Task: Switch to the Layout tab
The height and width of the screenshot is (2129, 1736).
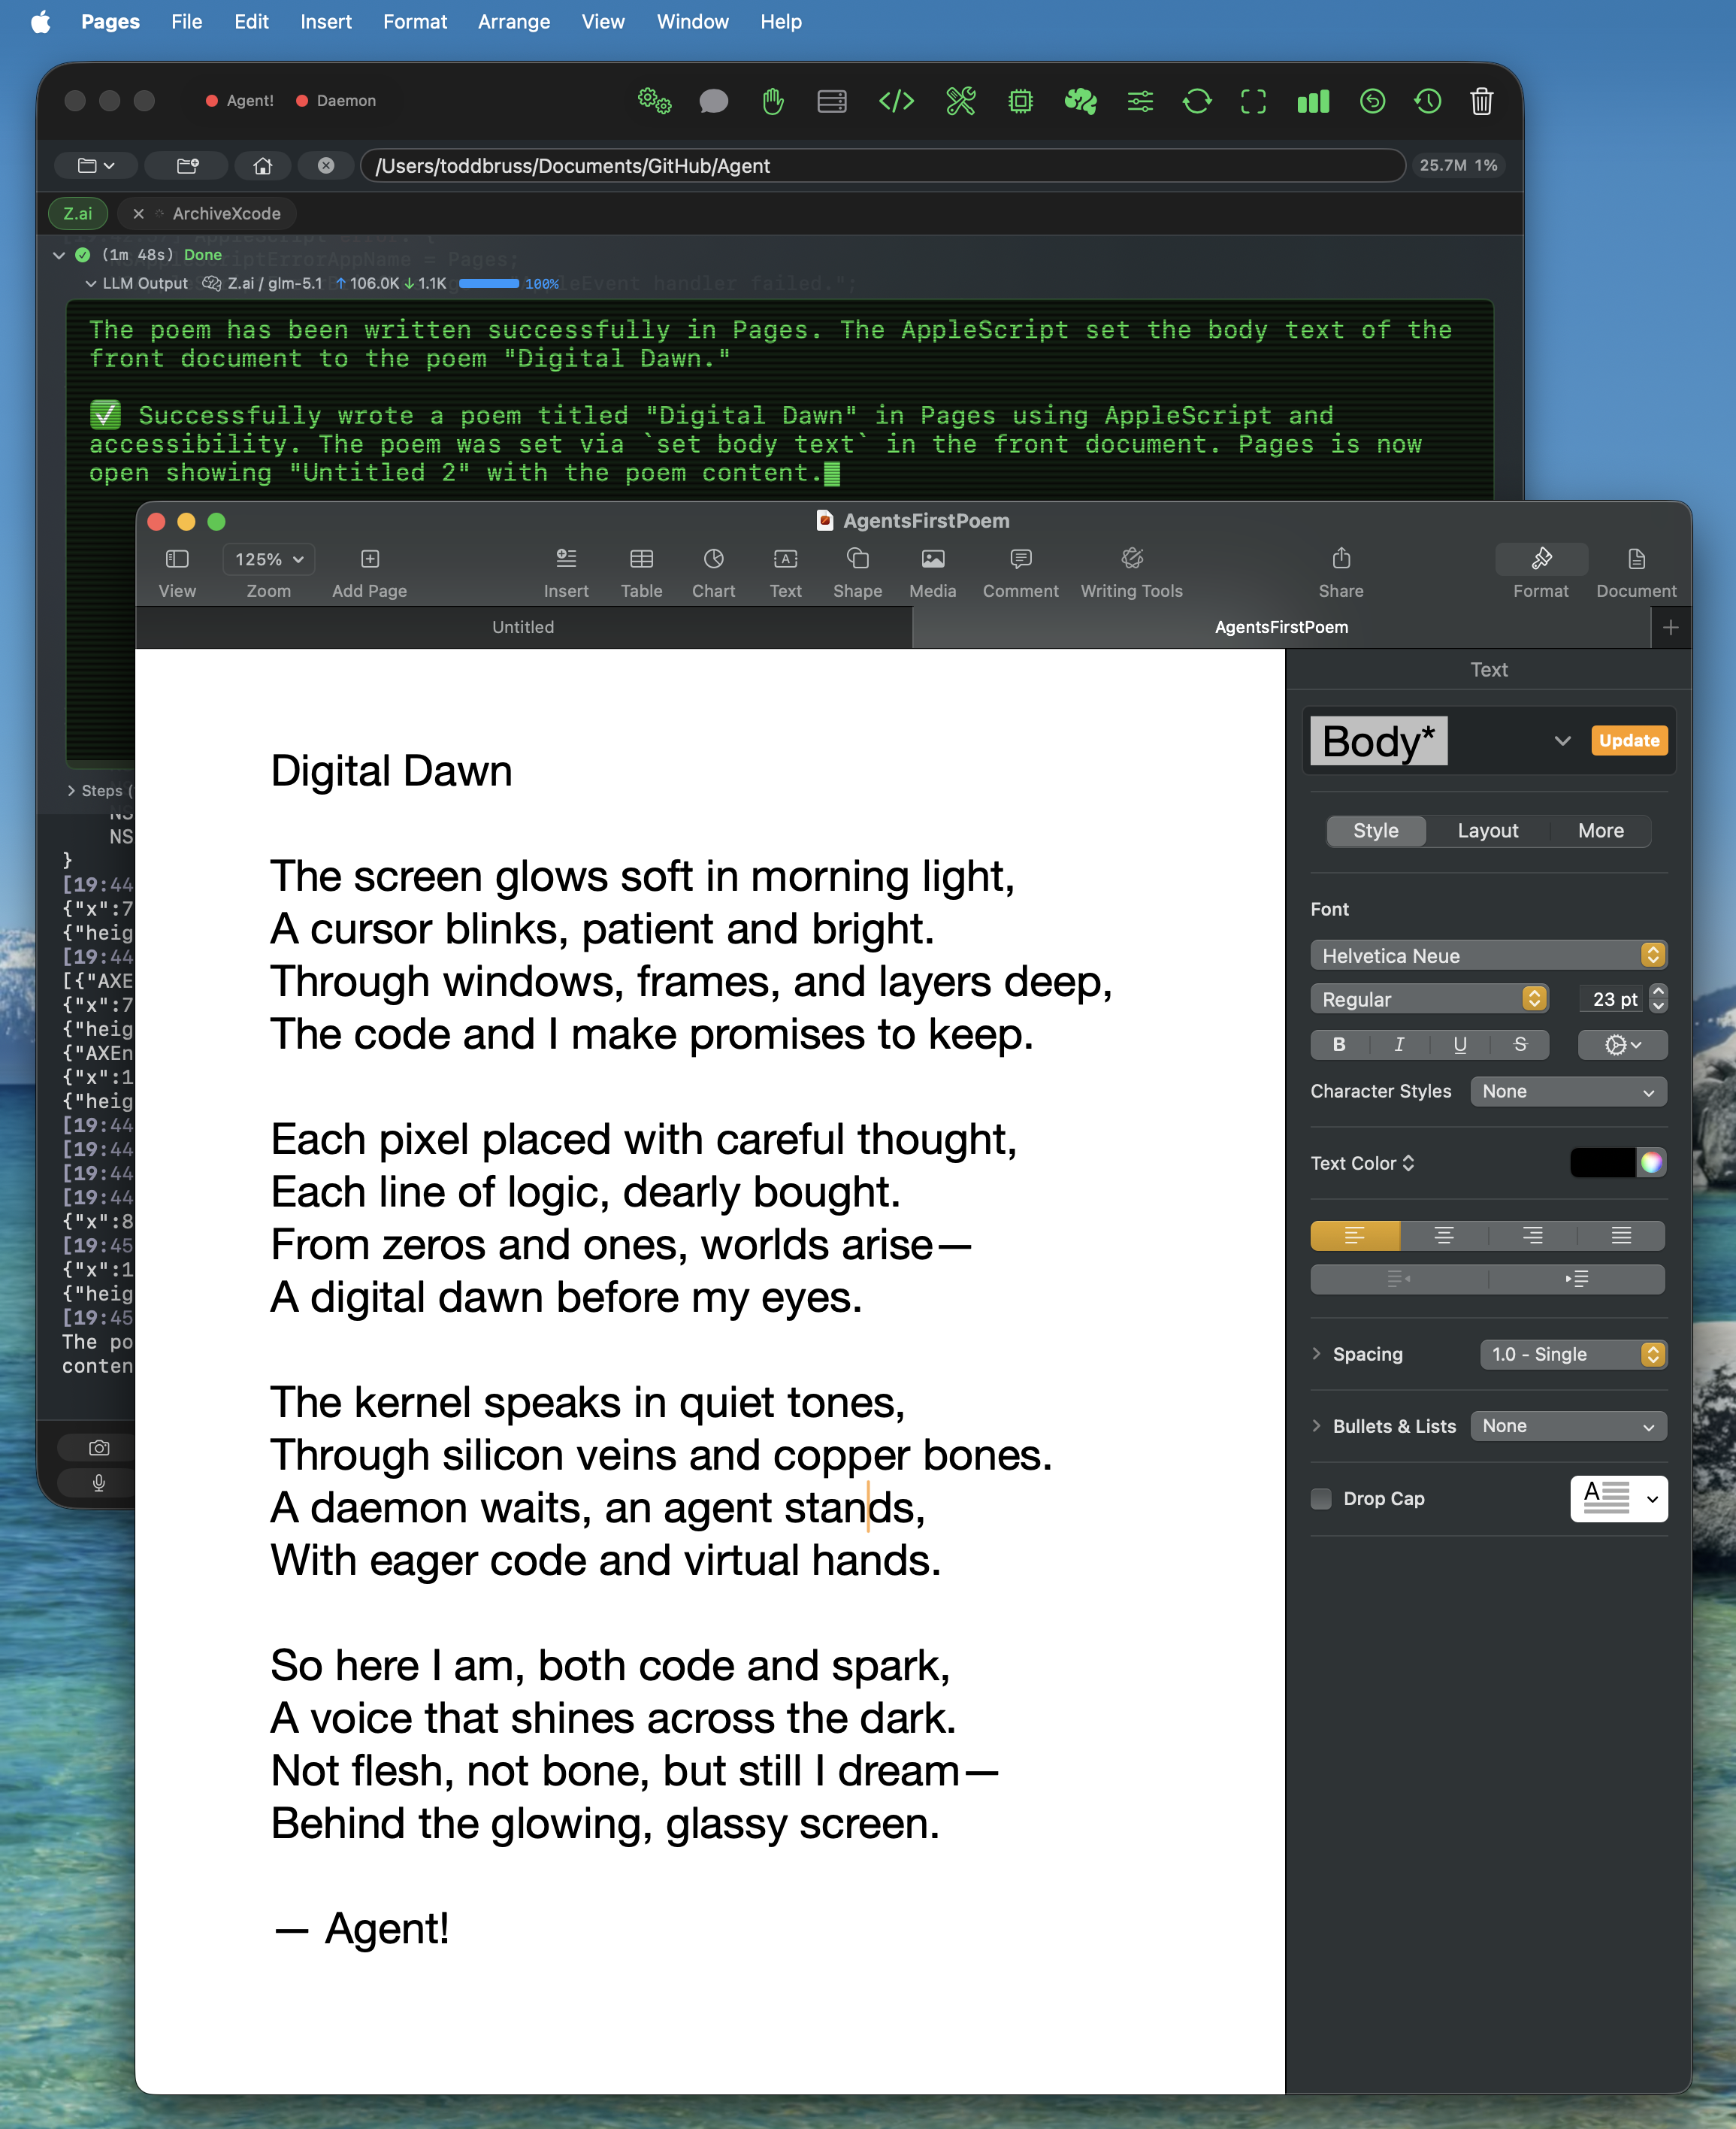Action: coord(1487,831)
